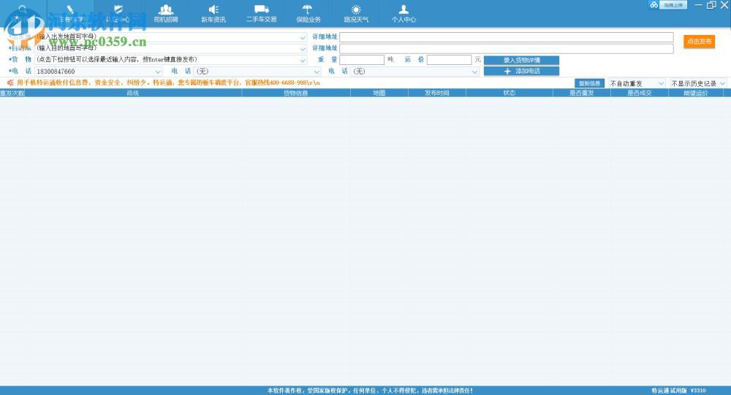This screenshot has height=395, width=731.
Task: Click the 重发次数 column header
Action: [12, 93]
